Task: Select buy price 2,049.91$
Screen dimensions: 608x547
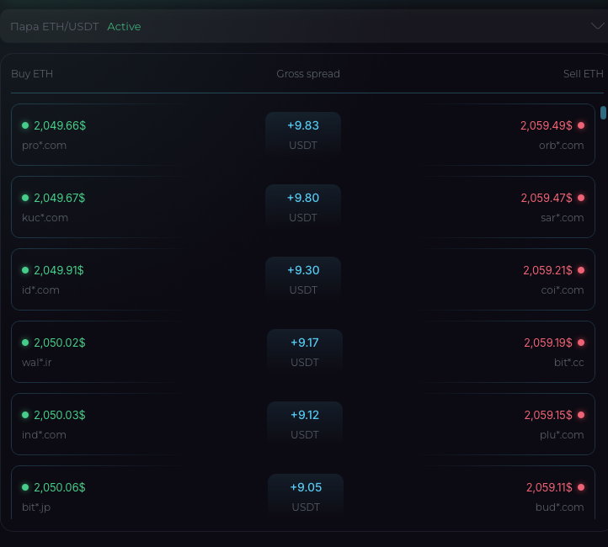Action: [x=59, y=270]
